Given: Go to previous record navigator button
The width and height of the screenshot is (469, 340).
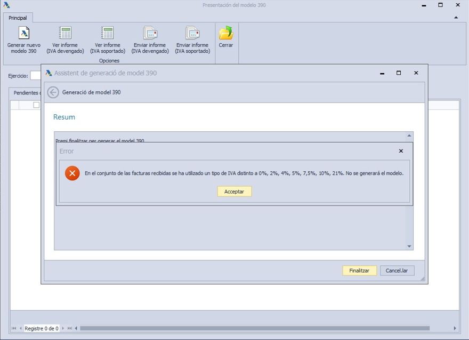Looking at the screenshot, I should 20,328.
